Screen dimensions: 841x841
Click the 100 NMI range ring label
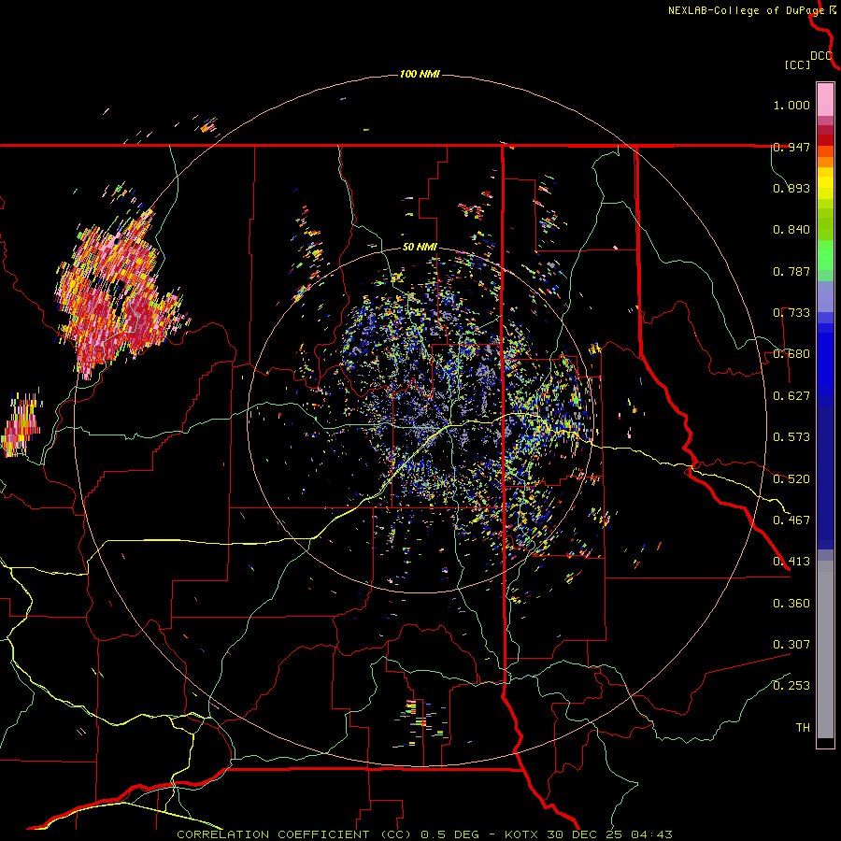420,74
